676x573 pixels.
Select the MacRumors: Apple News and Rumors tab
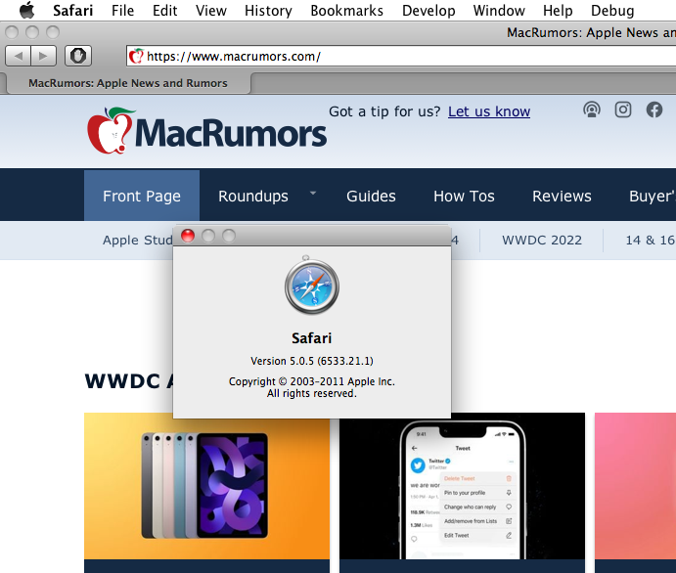pyautogui.click(x=127, y=83)
